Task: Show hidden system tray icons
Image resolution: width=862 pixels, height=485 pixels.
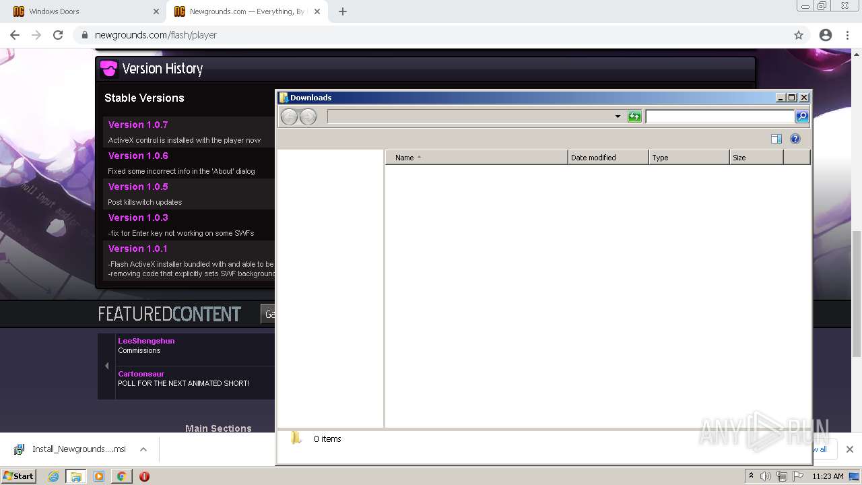Action: [751, 476]
